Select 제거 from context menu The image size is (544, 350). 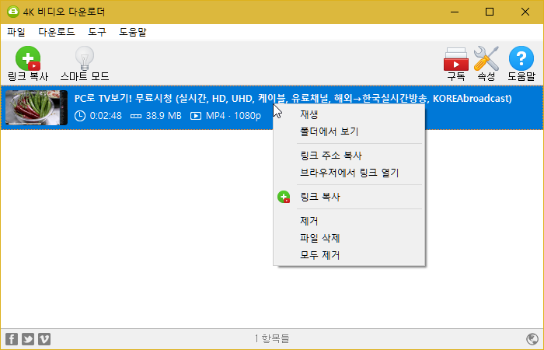click(x=349, y=221)
